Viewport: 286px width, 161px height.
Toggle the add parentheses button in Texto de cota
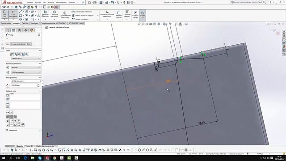(x=8, y=94)
